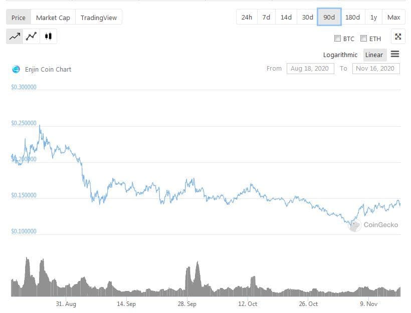The height and width of the screenshot is (313, 411).
Task: Show the Max time range
Action: click(394, 17)
